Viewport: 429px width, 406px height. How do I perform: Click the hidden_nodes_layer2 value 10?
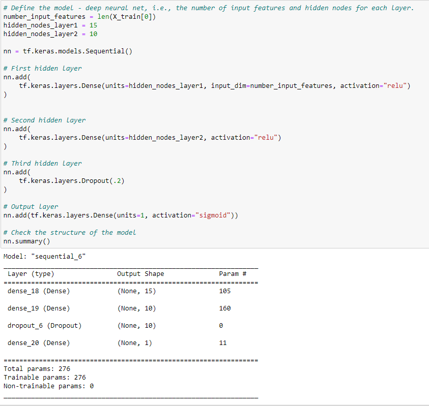tap(93, 34)
